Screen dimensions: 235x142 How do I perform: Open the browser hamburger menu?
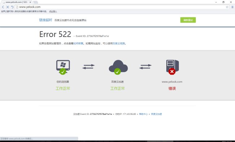point(232,7)
